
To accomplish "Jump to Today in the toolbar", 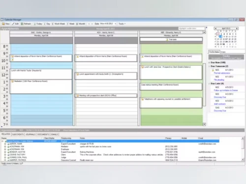I will [38, 24].
